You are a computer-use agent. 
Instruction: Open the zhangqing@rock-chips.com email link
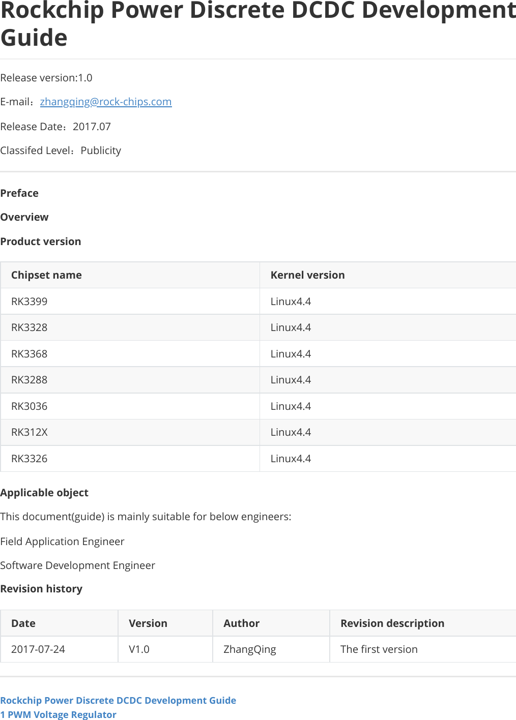click(105, 102)
